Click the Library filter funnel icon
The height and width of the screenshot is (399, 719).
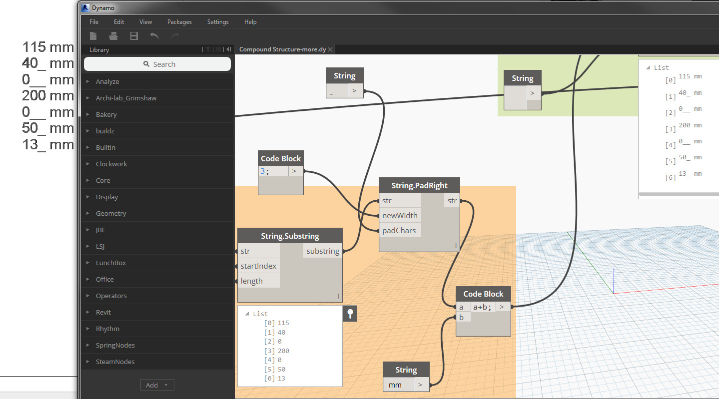click(207, 49)
